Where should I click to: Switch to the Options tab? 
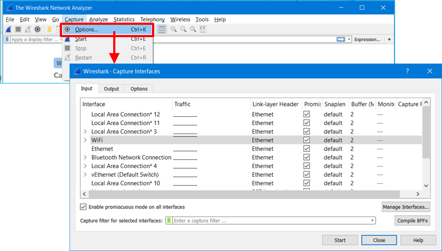(139, 89)
